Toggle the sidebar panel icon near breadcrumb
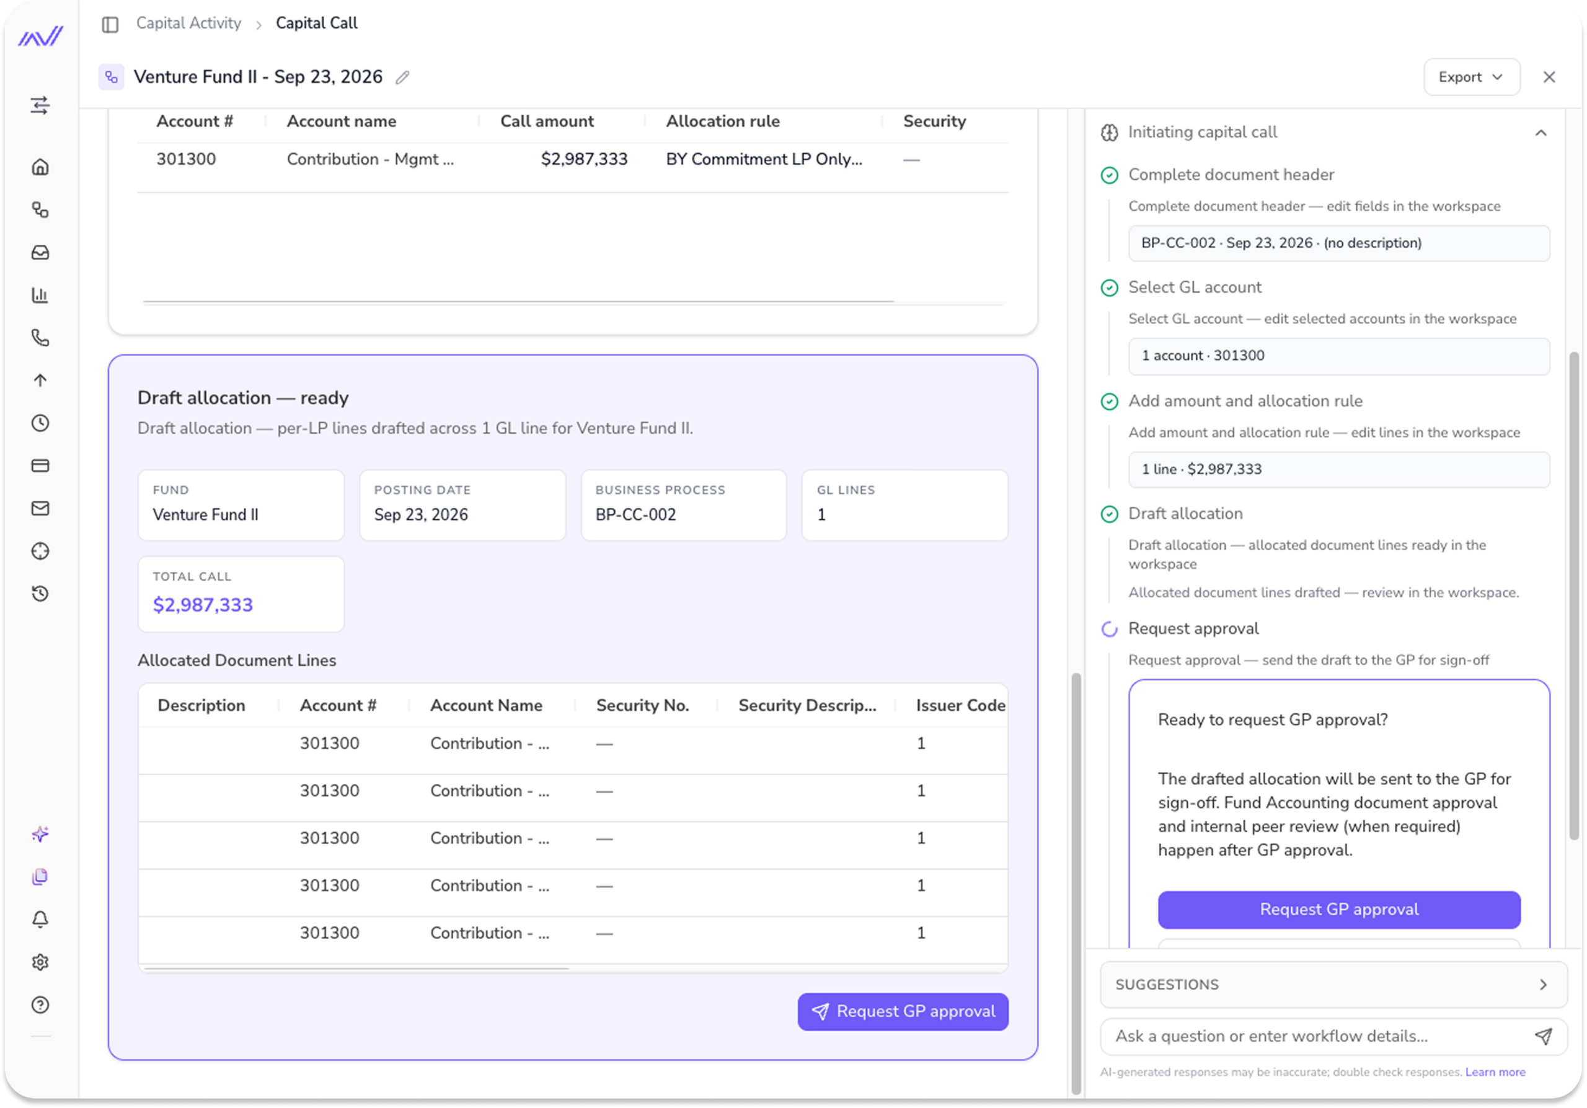Image resolution: width=1587 pixels, height=1108 pixels. (x=110, y=24)
